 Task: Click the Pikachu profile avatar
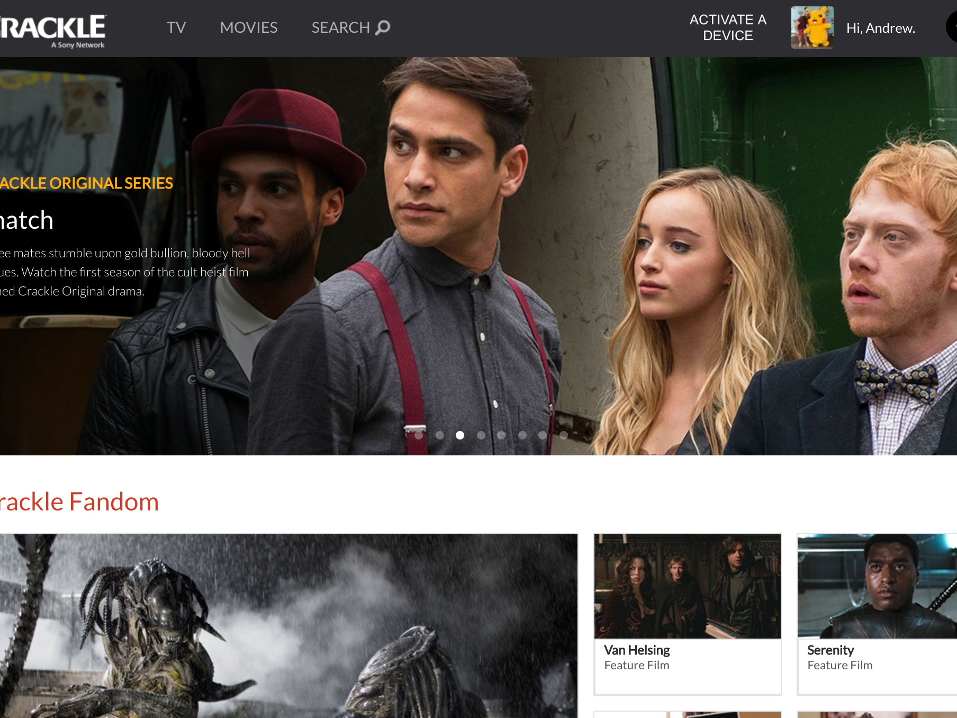coord(812,28)
